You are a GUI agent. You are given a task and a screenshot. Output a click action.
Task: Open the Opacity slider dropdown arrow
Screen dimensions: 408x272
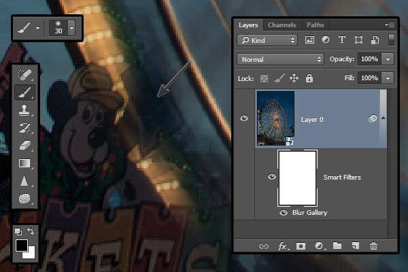click(x=388, y=59)
